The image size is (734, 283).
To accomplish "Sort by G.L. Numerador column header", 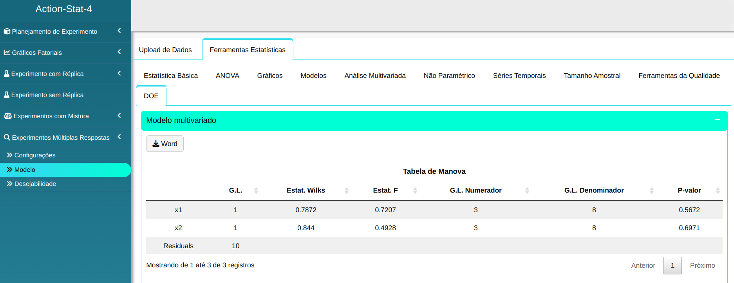I will [475, 191].
